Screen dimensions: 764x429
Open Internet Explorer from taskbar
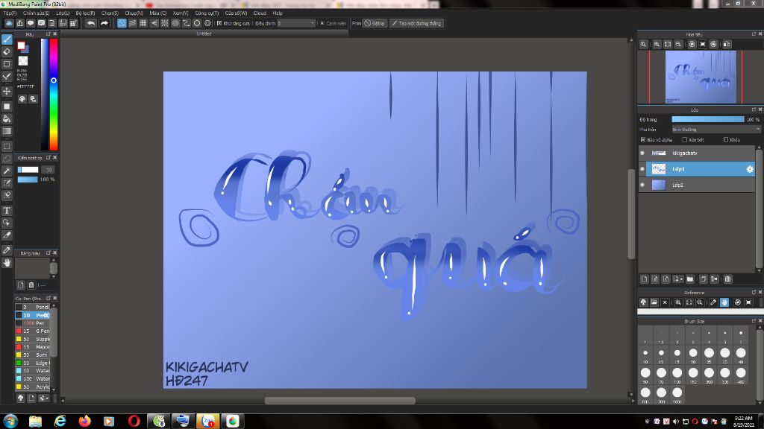coord(60,422)
